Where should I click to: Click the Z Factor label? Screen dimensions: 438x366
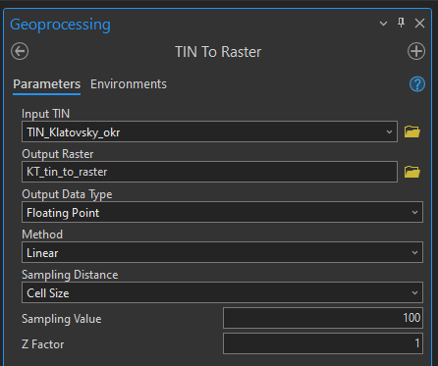coord(43,344)
